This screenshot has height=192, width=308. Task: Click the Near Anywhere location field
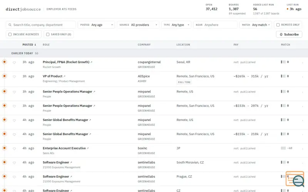(215, 25)
